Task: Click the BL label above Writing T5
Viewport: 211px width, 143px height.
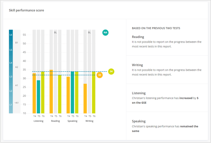Action: tap(89, 33)
